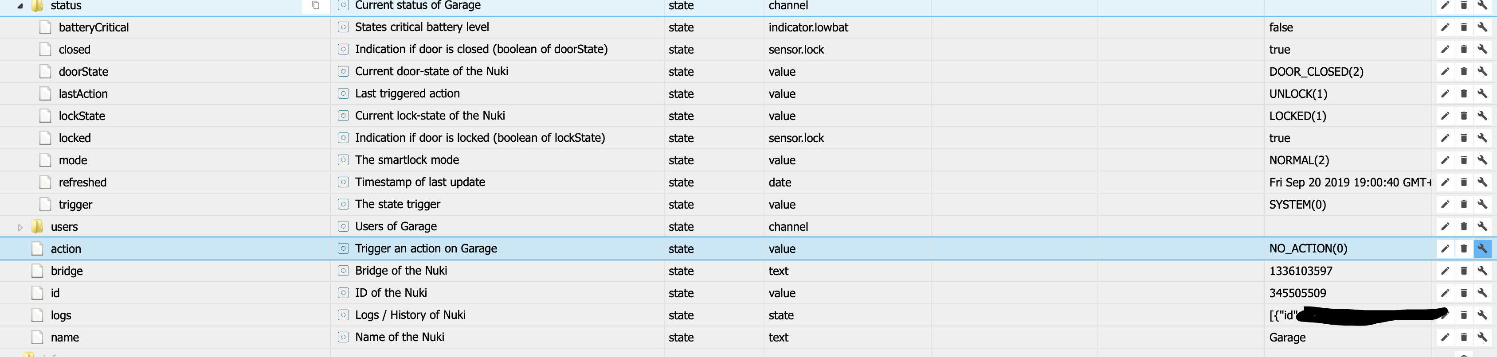1497x357 pixels.
Task: Click the copy icon beside status folder
Action: coord(316,5)
